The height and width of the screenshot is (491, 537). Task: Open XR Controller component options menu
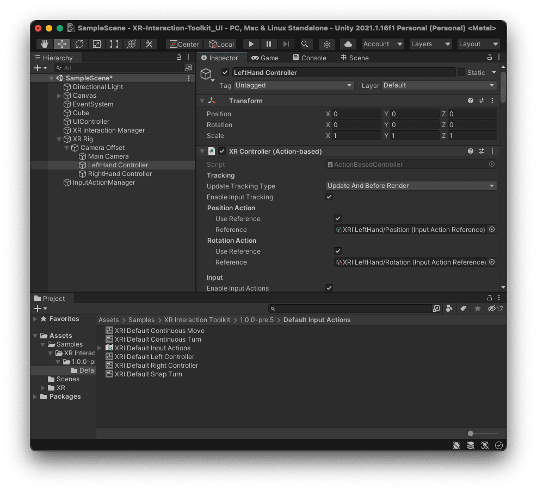pos(492,151)
